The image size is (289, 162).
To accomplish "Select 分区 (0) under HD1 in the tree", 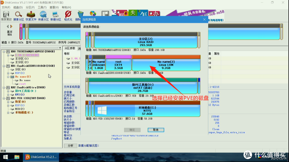I will click(20, 69).
